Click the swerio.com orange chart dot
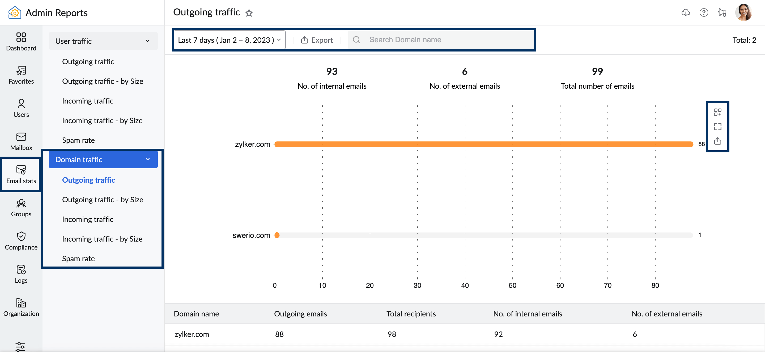This screenshot has width=765, height=352. click(277, 235)
